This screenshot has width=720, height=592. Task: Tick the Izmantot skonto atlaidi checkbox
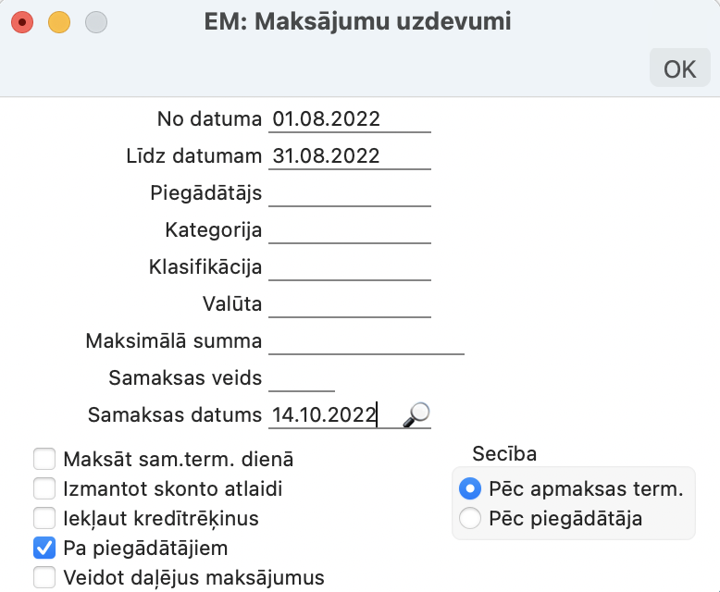coord(43,487)
